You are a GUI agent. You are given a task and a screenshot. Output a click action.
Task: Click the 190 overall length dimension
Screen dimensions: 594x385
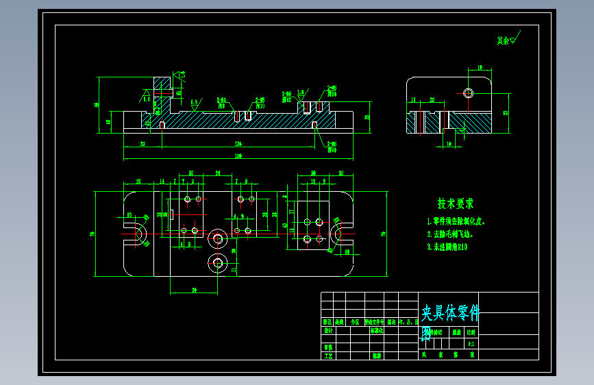[x=238, y=156]
